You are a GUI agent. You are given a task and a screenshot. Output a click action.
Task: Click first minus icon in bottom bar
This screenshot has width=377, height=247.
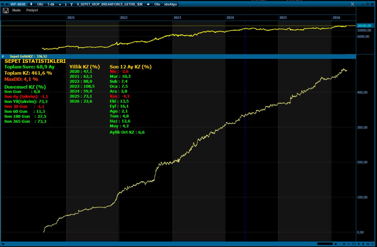pyautogui.click(x=349, y=244)
